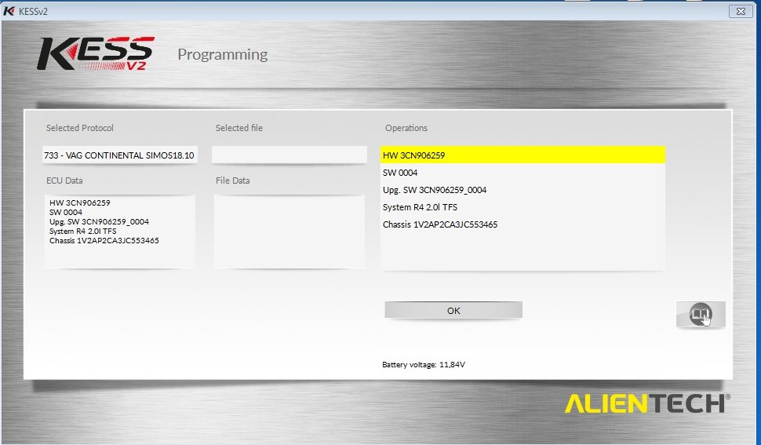Click the Programming page title
Image resolution: width=761 pixels, height=445 pixels.
coord(222,54)
